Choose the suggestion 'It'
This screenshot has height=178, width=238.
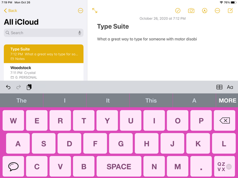click(108, 100)
